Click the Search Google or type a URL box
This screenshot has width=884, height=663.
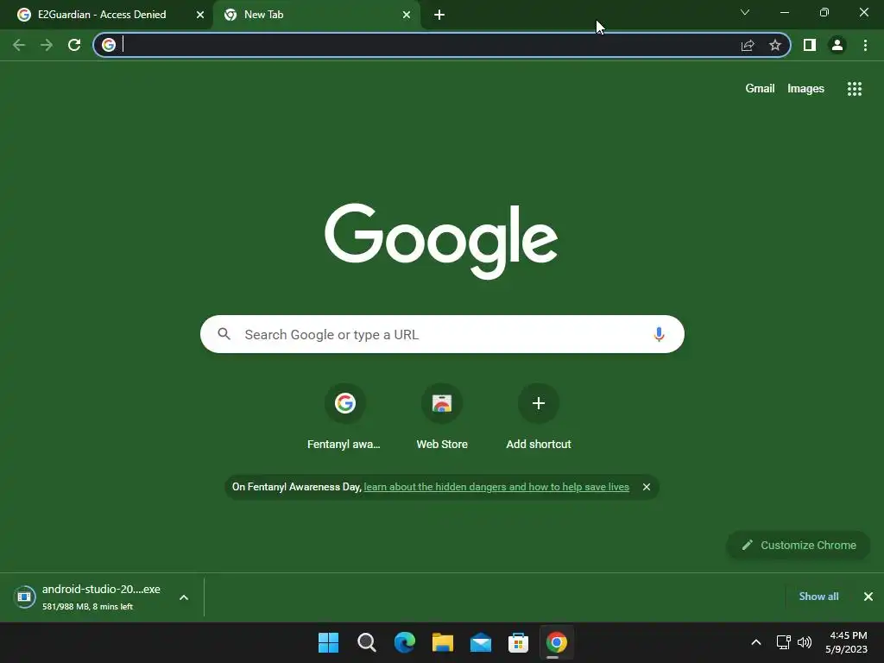(x=442, y=334)
